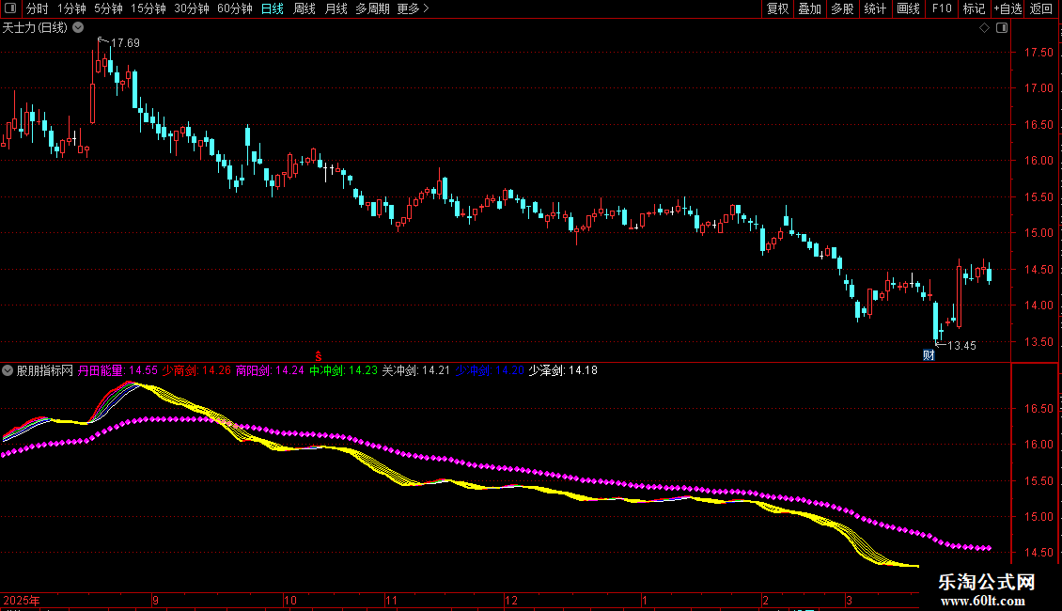Toggle the right side panel icon
Screen dimensions: 1062x611
pyautogui.click(x=1002, y=28)
